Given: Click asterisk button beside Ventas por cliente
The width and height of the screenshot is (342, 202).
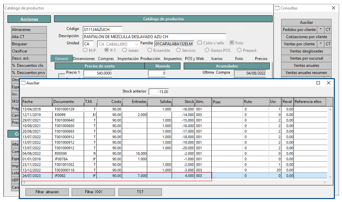Looking at the screenshot, I should coord(321,44).
